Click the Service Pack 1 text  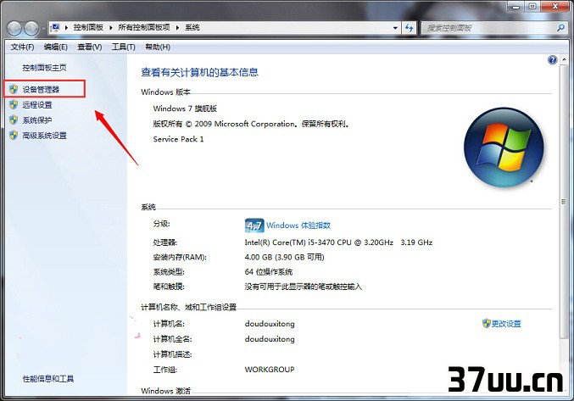pos(178,139)
